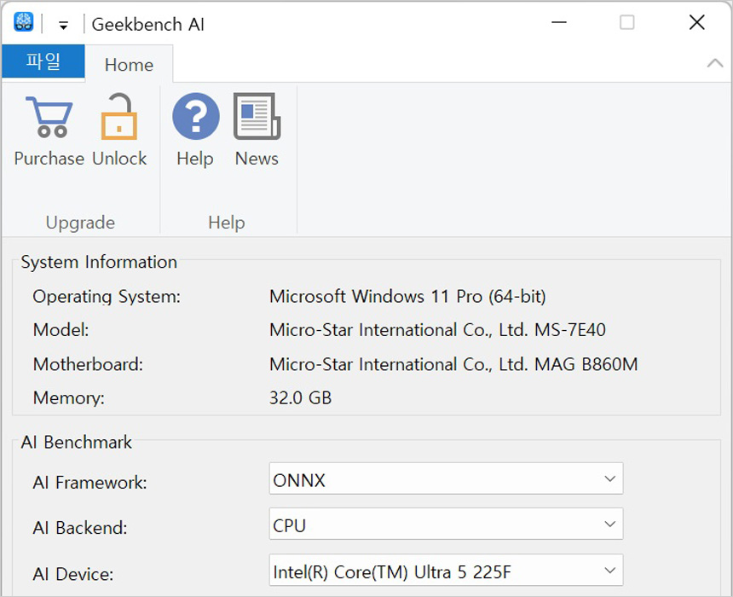The width and height of the screenshot is (733, 597).
Task: Open the News newspaper icon
Action: pos(257,118)
